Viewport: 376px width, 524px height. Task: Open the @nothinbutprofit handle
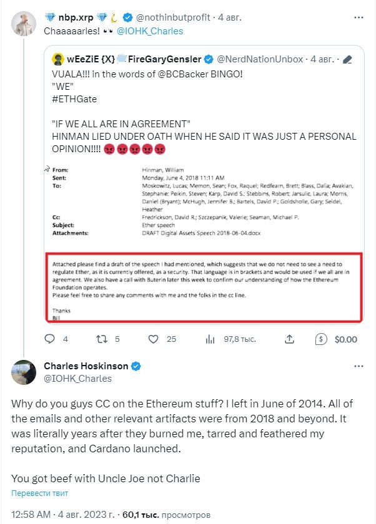tap(173, 17)
